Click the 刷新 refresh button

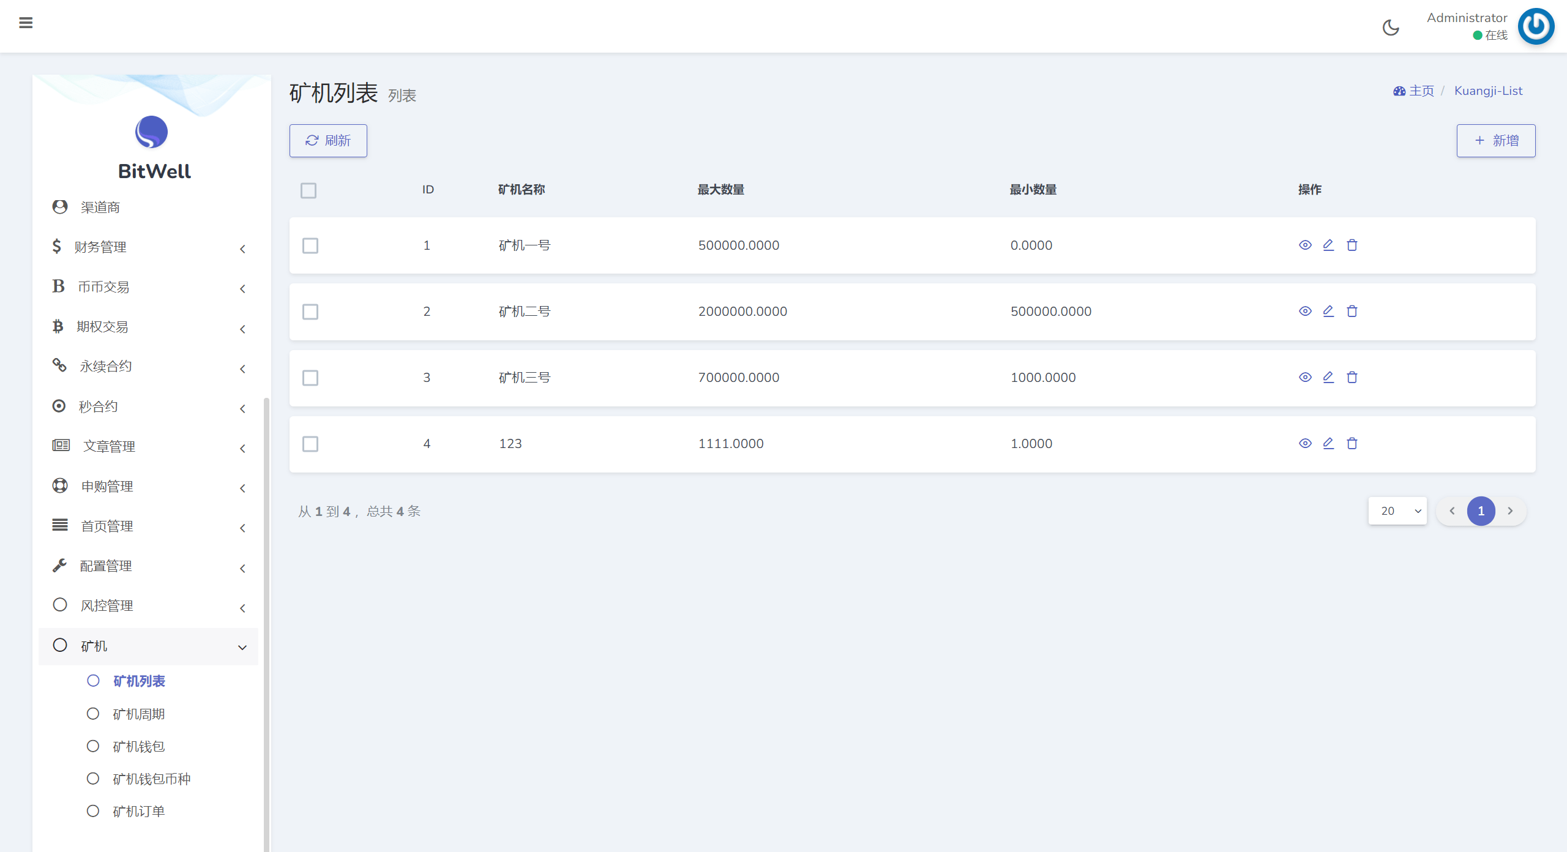pos(328,141)
